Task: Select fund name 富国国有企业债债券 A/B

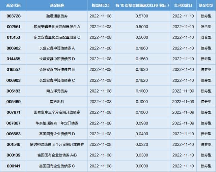Action: (x=57, y=155)
